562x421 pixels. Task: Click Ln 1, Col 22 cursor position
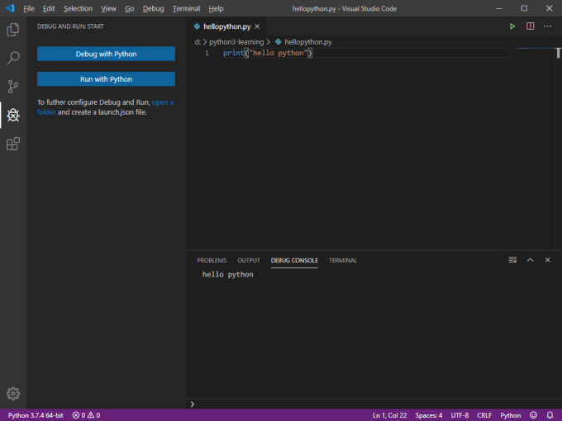389,415
